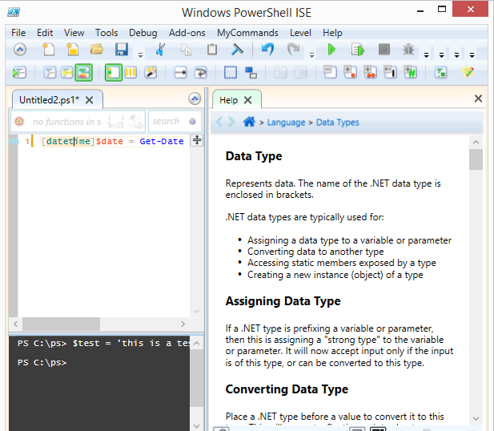Image resolution: width=494 pixels, height=431 pixels.
Task: Go to help home with house icon
Action: [x=249, y=122]
